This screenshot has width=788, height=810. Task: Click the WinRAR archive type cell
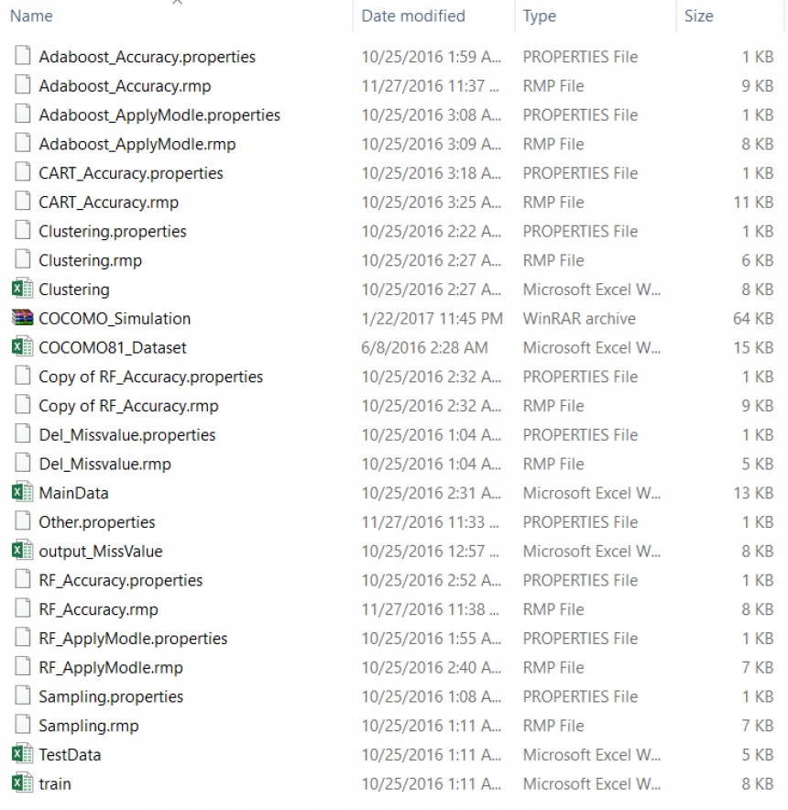579,318
